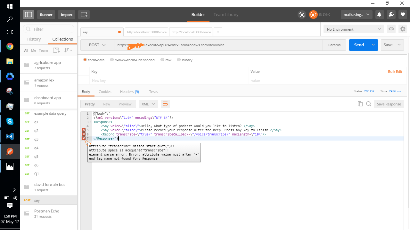Show hidden taskbar icons chevron
Screen dimensions: 410x230
tap(14, 190)
